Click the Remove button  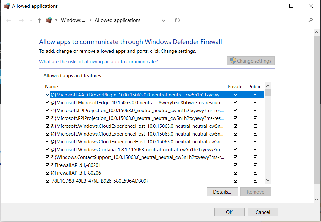tap(255, 192)
